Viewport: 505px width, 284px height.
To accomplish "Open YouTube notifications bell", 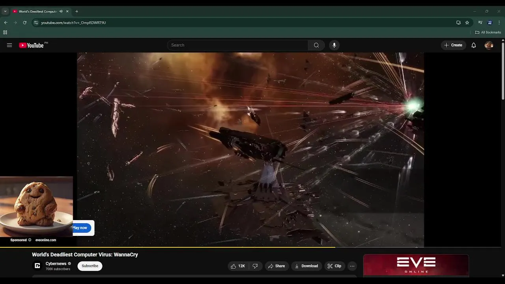I will 473,45.
